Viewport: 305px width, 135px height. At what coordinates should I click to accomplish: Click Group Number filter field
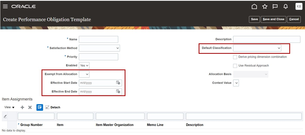[x=36, y=116]
